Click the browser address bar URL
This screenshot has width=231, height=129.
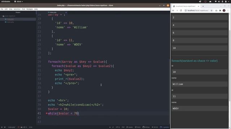pyautogui.click(x=198, y=10)
